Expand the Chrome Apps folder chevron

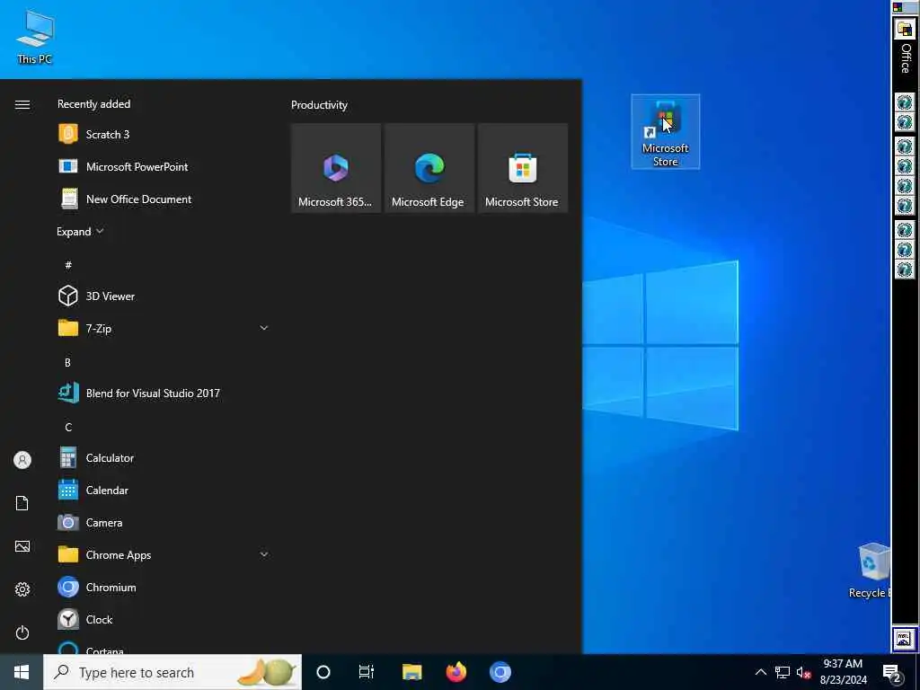click(264, 554)
